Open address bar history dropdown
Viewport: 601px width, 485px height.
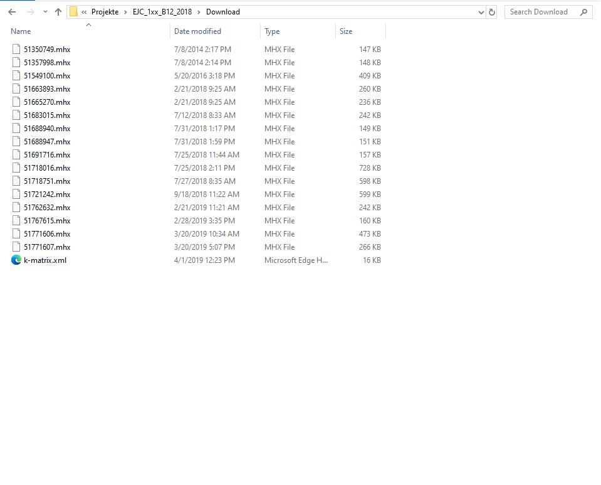pyautogui.click(x=481, y=13)
